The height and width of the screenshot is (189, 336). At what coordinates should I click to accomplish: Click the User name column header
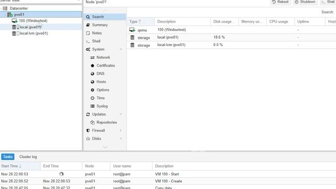(x=131, y=166)
